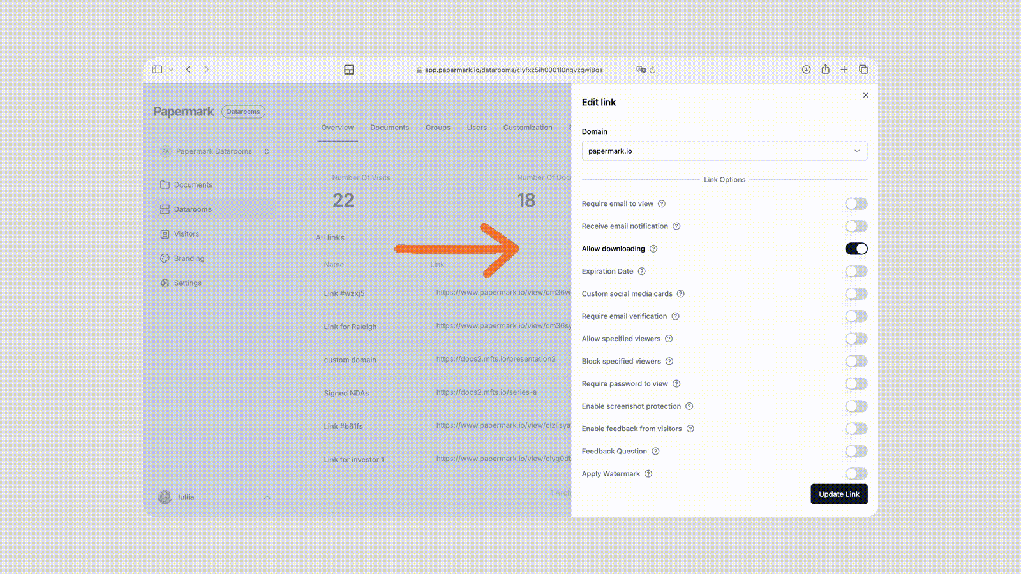Select the Signed NDAs row name

pos(347,394)
